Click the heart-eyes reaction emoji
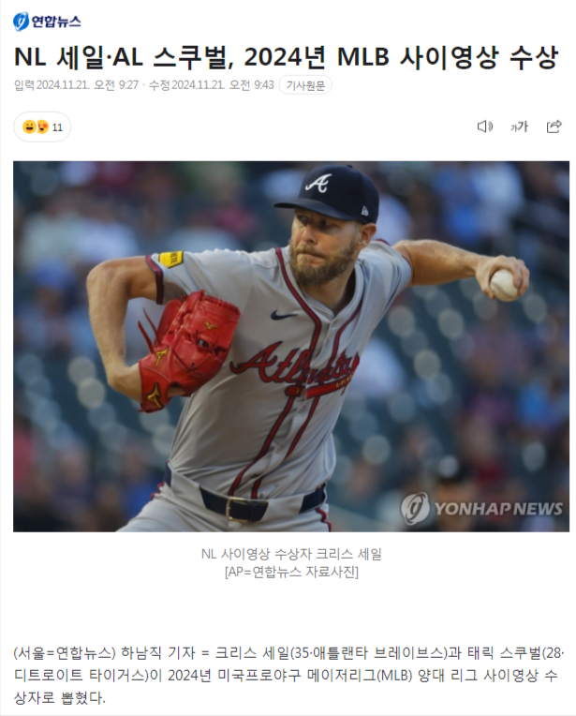Viewport: 576px width, 716px height. [x=42, y=127]
